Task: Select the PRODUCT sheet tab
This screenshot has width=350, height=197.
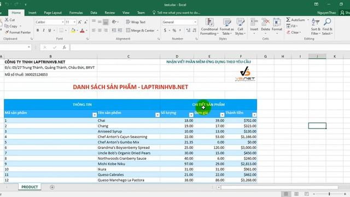Action: [30, 187]
